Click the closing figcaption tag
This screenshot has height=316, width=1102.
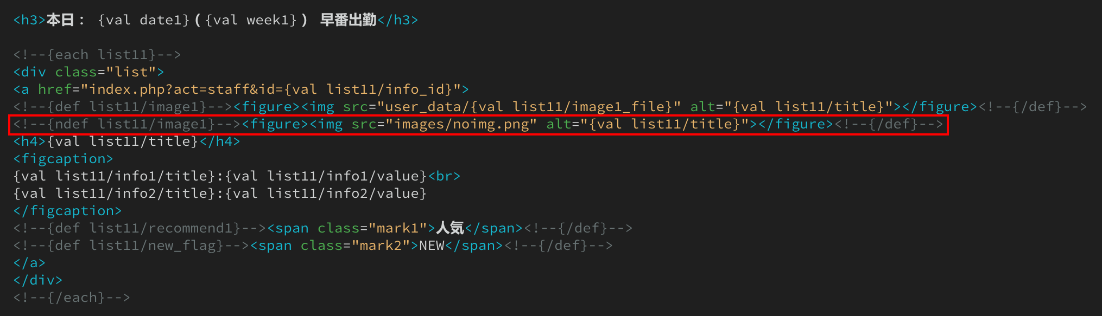67,211
